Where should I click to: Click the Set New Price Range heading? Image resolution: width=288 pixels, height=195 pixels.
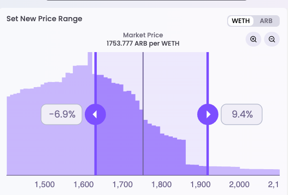click(44, 19)
